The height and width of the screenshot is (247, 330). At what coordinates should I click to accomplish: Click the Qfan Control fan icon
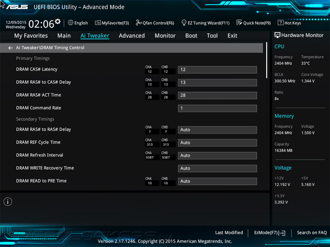138,22
